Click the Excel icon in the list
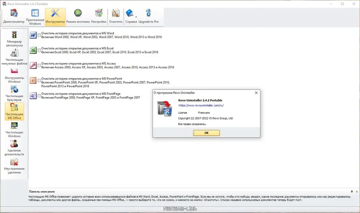 tap(33, 50)
